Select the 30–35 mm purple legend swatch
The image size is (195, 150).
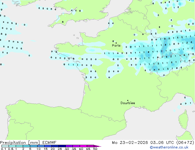[x=69, y=146]
